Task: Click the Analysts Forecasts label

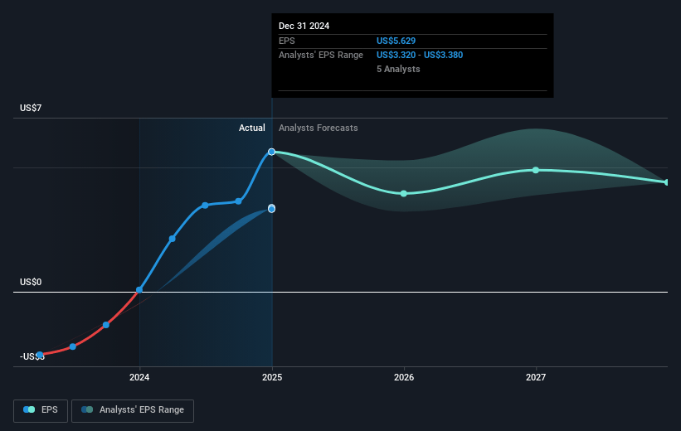Action: 319,128
